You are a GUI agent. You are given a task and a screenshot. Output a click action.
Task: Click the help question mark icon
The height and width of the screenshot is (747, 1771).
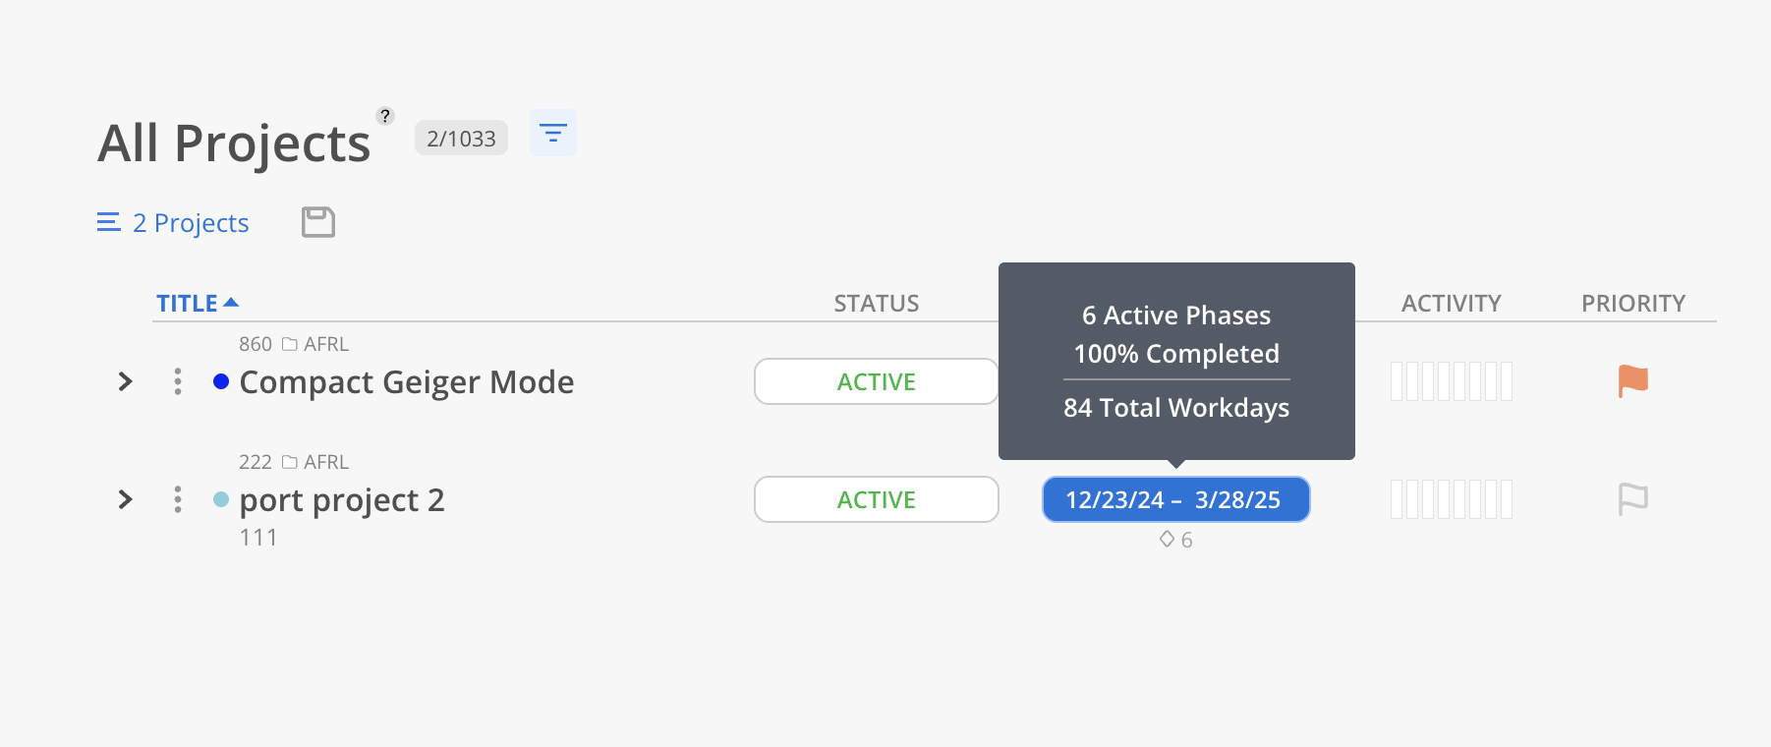click(x=385, y=116)
